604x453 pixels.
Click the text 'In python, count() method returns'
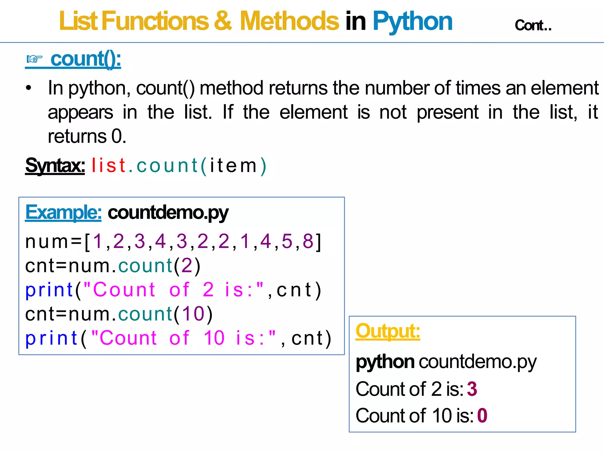188,88
